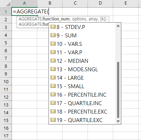Click the array argument in tooltip

[94, 19]
